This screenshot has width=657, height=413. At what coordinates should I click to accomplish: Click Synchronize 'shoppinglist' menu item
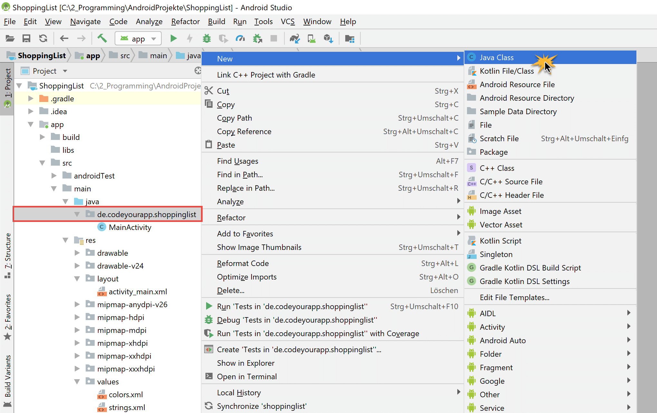(x=333, y=406)
